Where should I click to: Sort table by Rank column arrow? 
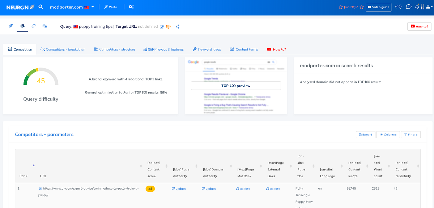(x=34, y=165)
